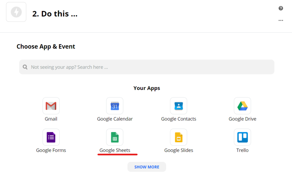
Task: Click the "Your Apps" heading
Action: click(147, 88)
